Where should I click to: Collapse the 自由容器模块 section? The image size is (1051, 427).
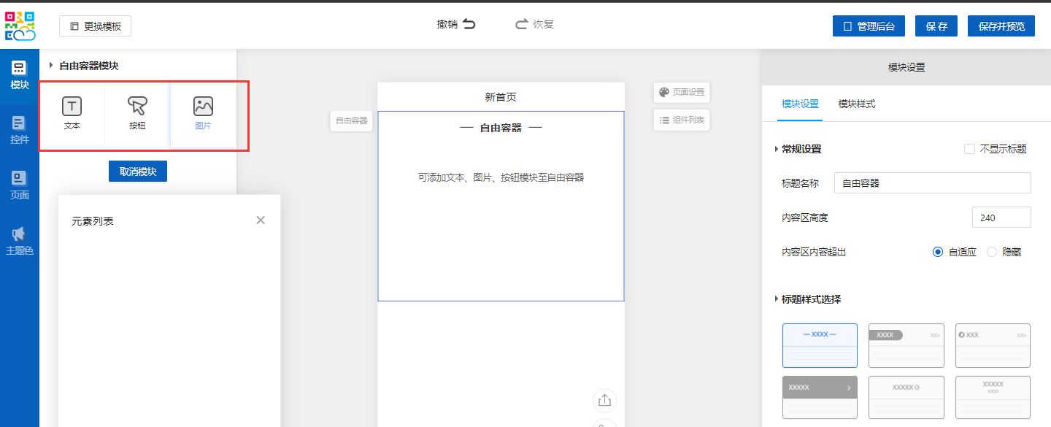[51, 66]
